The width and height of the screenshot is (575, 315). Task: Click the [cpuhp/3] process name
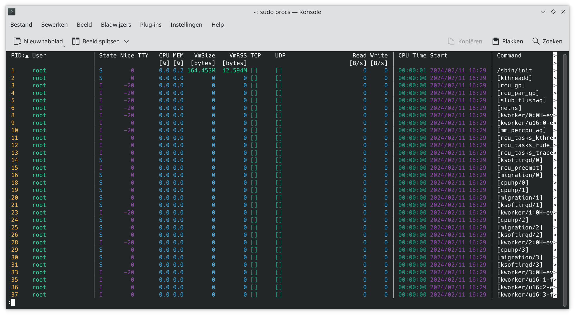tap(513, 250)
